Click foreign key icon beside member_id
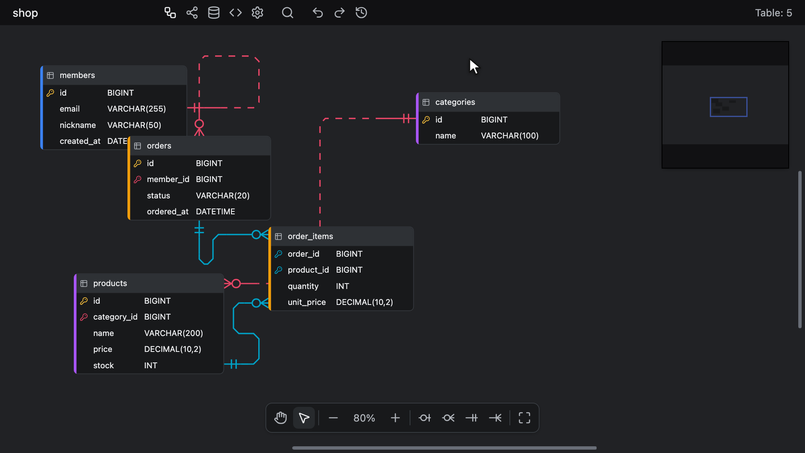This screenshot has height=453, width=805. pos(138,180)
